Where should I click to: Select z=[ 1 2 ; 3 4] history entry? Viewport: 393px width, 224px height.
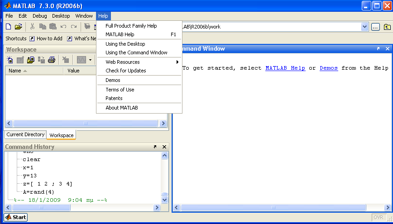point(48,184)
